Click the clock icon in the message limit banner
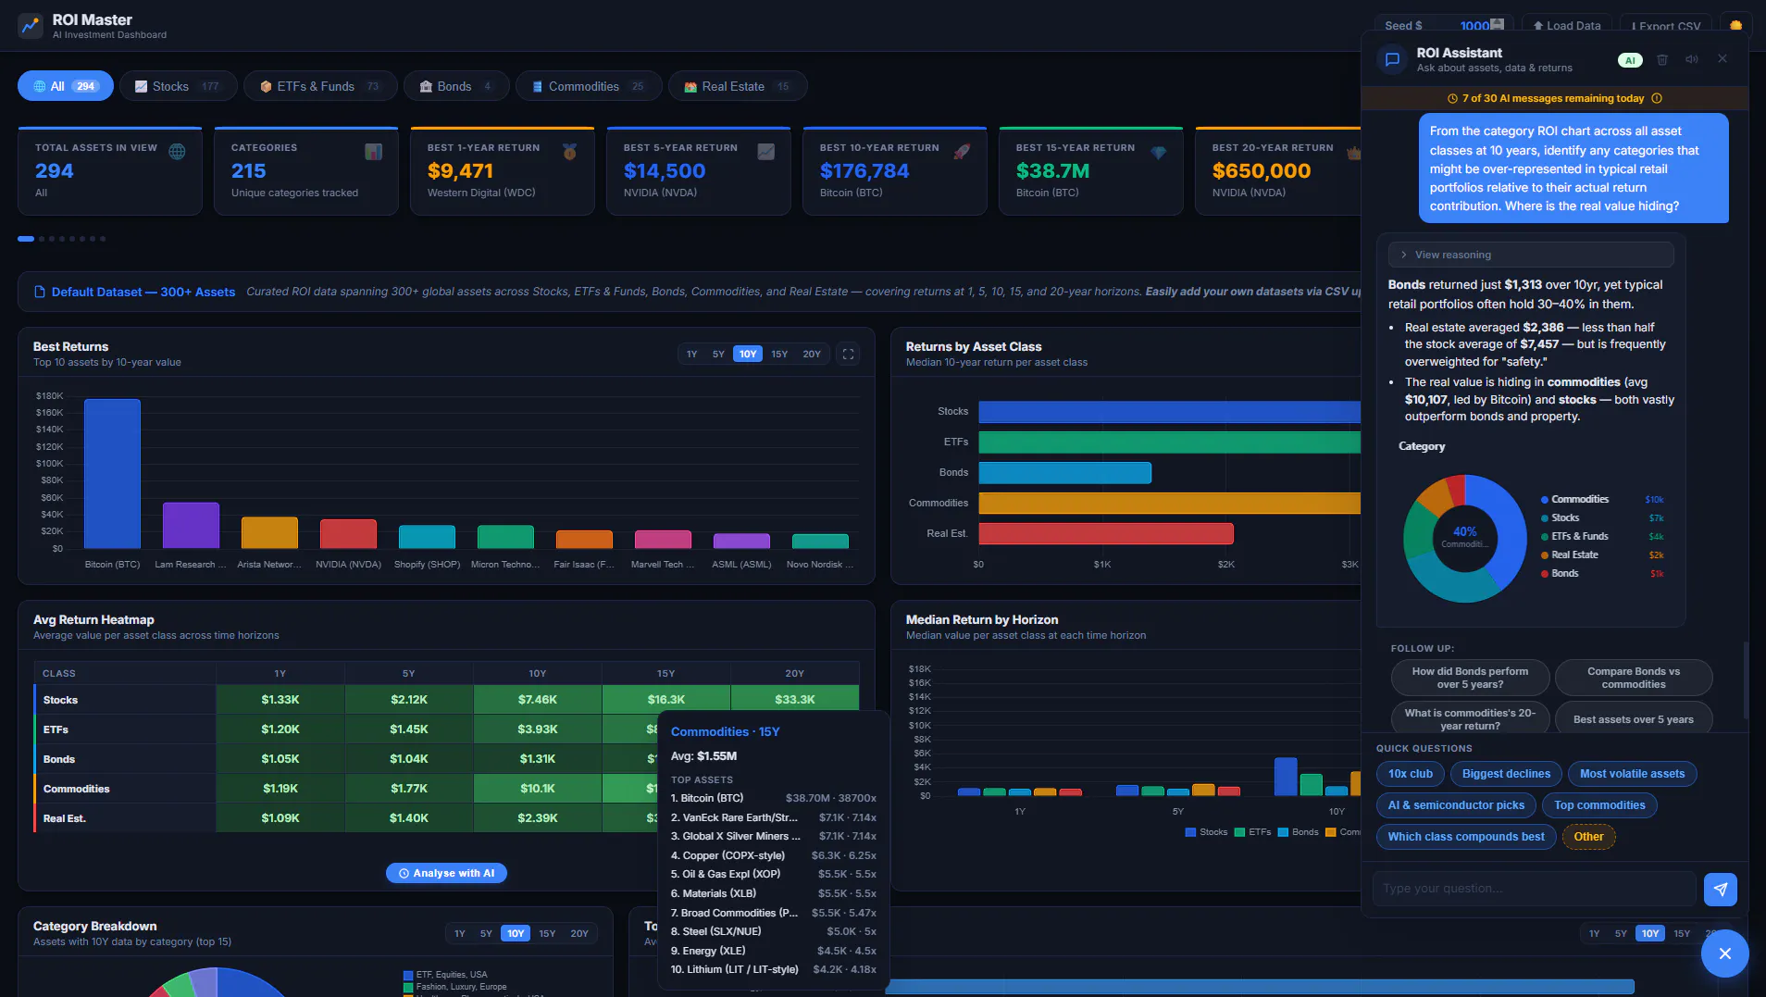Screen dimensions: 1766x997 click(x=1452, y=99)
